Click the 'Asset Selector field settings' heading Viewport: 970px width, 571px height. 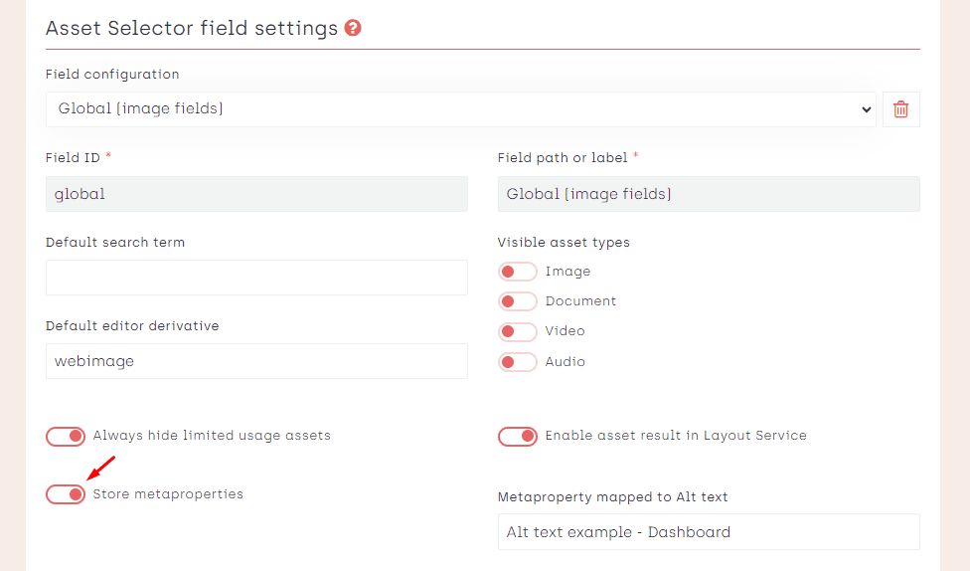pos(192,28)
